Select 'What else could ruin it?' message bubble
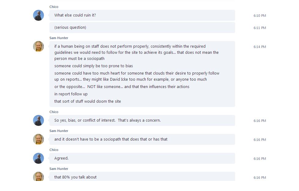 pos(142,15)
